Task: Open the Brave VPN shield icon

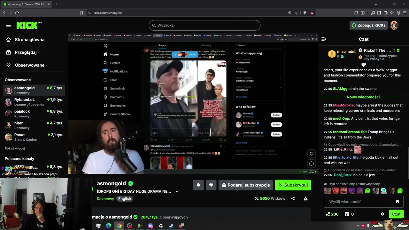Action: click(398, 13)
